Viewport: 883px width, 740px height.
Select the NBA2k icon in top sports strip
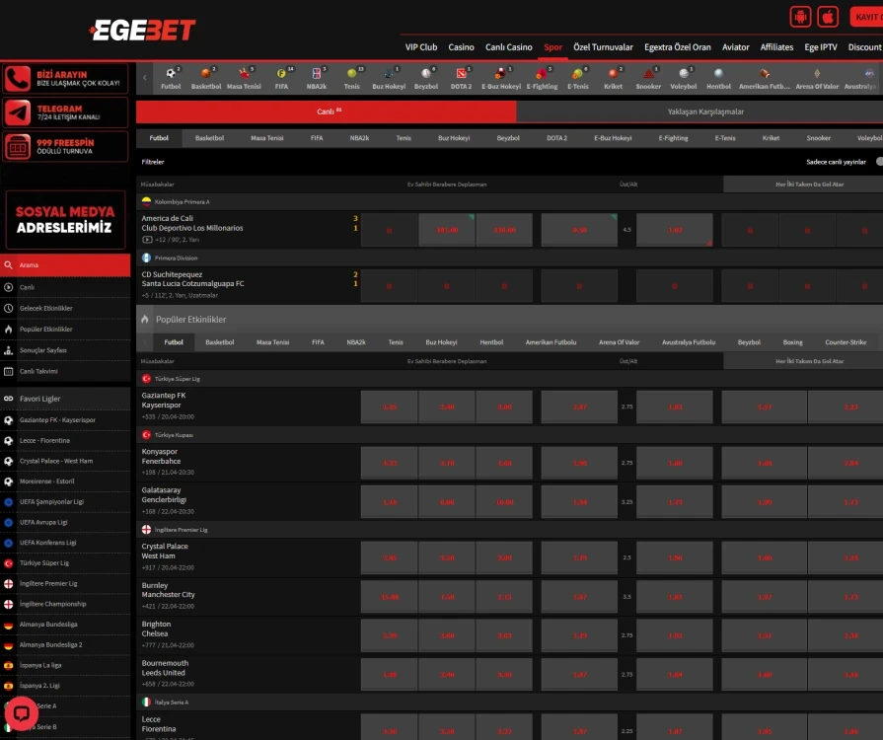pos(317,73)
